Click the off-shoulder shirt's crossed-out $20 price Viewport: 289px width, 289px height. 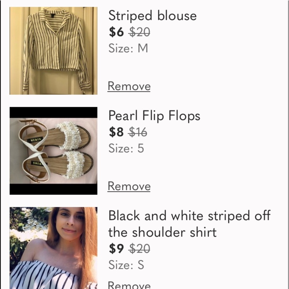(x=139, y=249)
